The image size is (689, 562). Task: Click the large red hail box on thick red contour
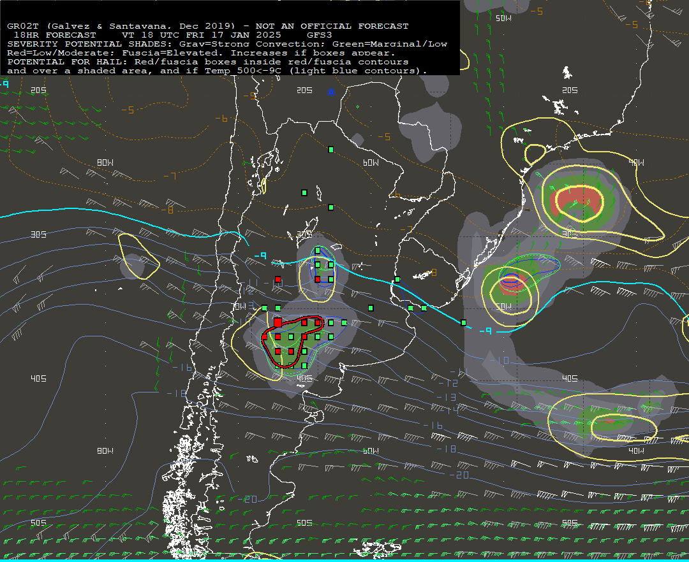[278, 323]
